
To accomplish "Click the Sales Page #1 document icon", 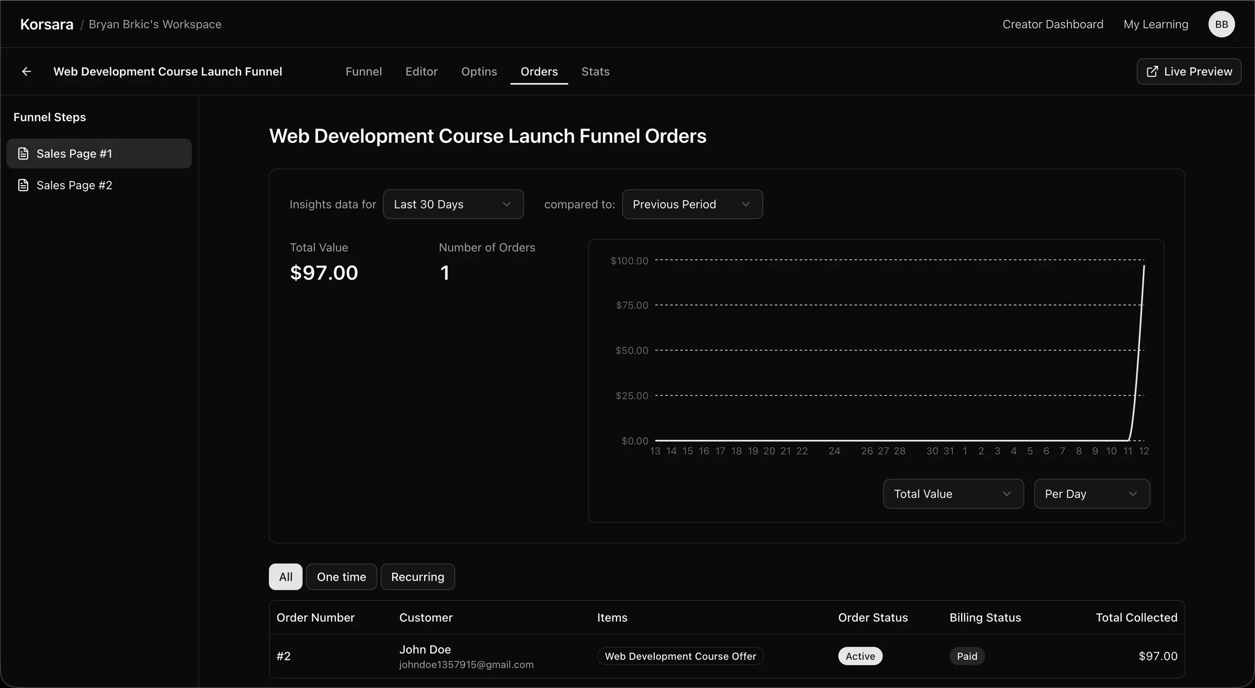I will (23, 154).
